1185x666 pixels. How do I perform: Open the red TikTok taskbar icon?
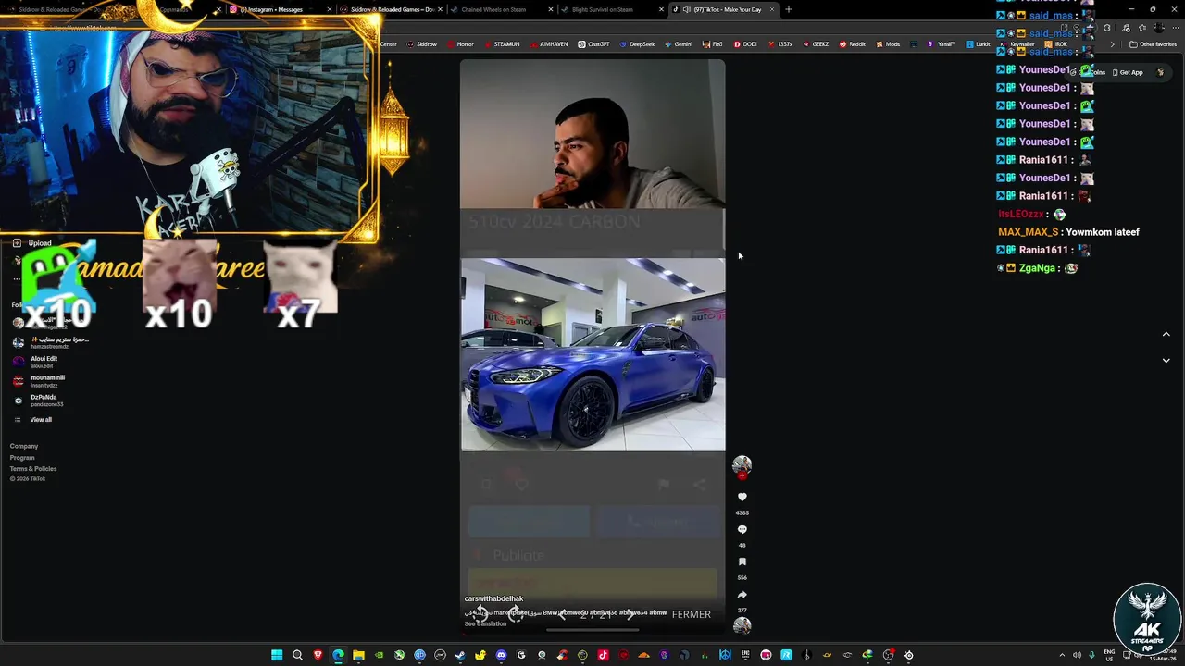(603, 655)
